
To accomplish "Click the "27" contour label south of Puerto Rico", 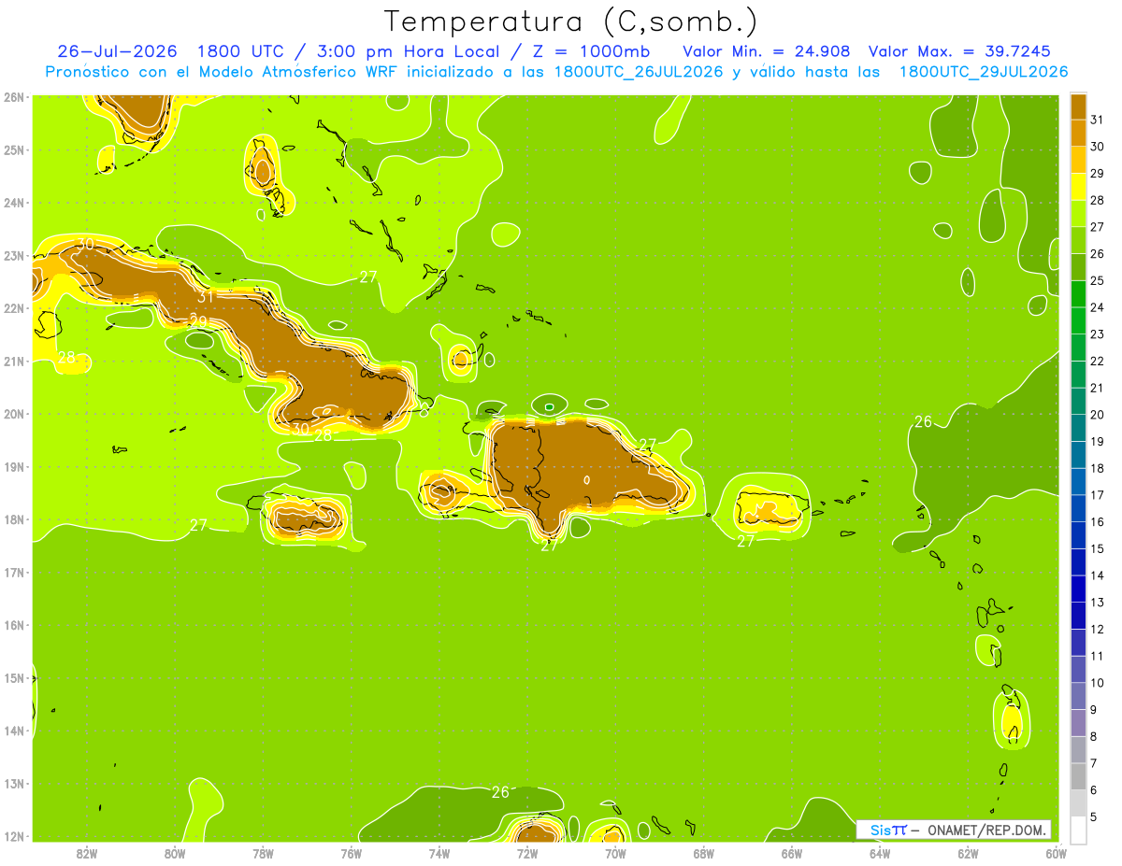I will click(x=745, y=541).
